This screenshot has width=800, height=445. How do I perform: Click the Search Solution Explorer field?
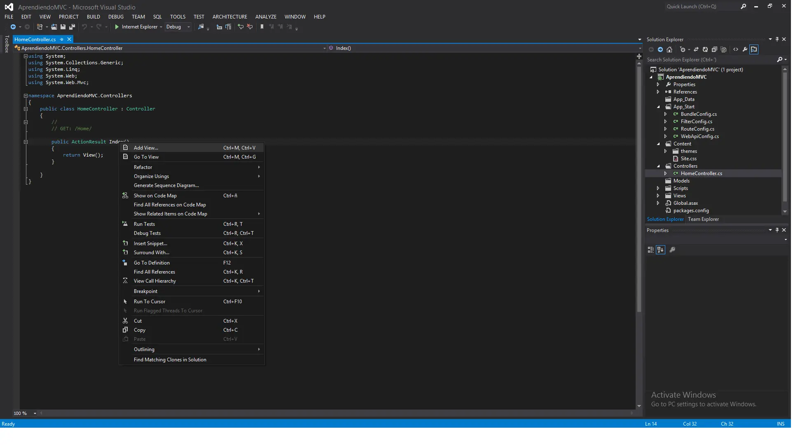click(711, 60)
